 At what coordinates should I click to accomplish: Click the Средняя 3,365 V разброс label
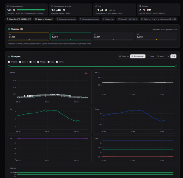164,30
